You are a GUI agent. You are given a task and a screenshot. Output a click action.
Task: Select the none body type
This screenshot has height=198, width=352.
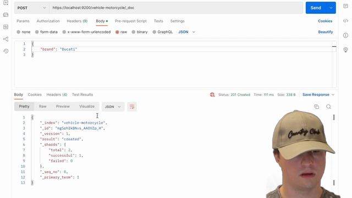(x=23, y=32)
